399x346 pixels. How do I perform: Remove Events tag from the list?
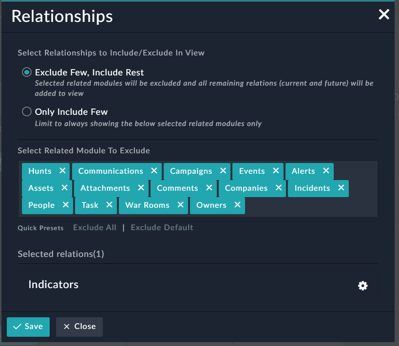pos(276,171)
